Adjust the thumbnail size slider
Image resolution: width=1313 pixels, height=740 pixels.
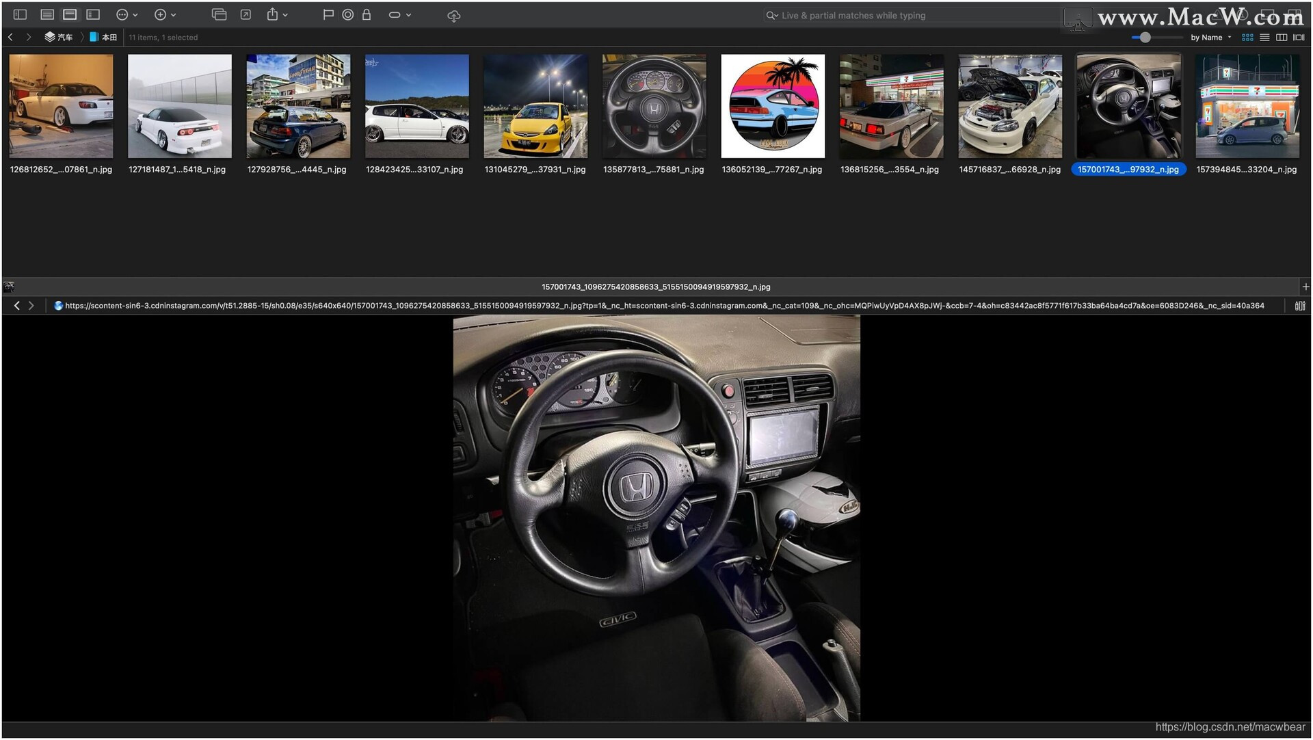coord(1145,38)
